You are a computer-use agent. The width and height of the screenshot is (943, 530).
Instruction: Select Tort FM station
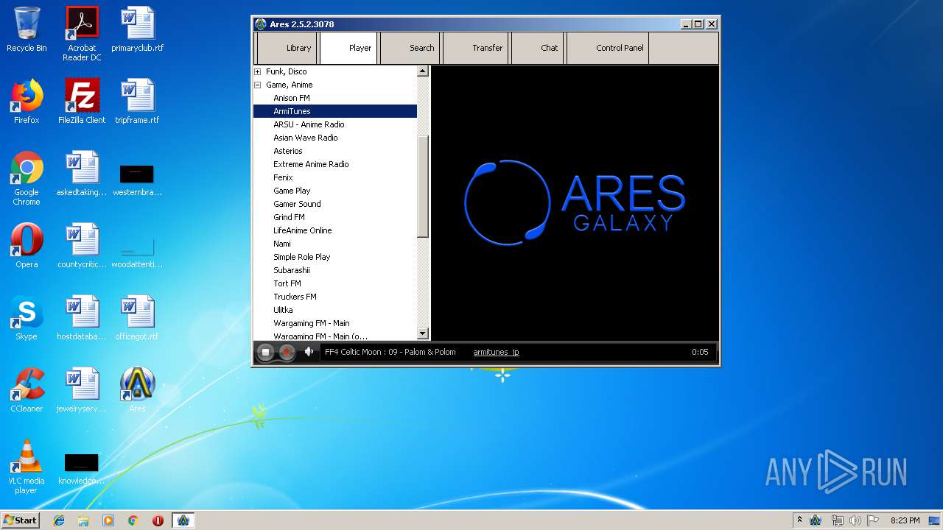click(x=287, y=283)
